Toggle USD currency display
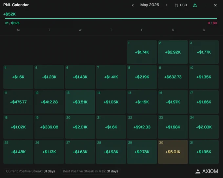This screenshot has width=223, height=178. coord(181,5)
